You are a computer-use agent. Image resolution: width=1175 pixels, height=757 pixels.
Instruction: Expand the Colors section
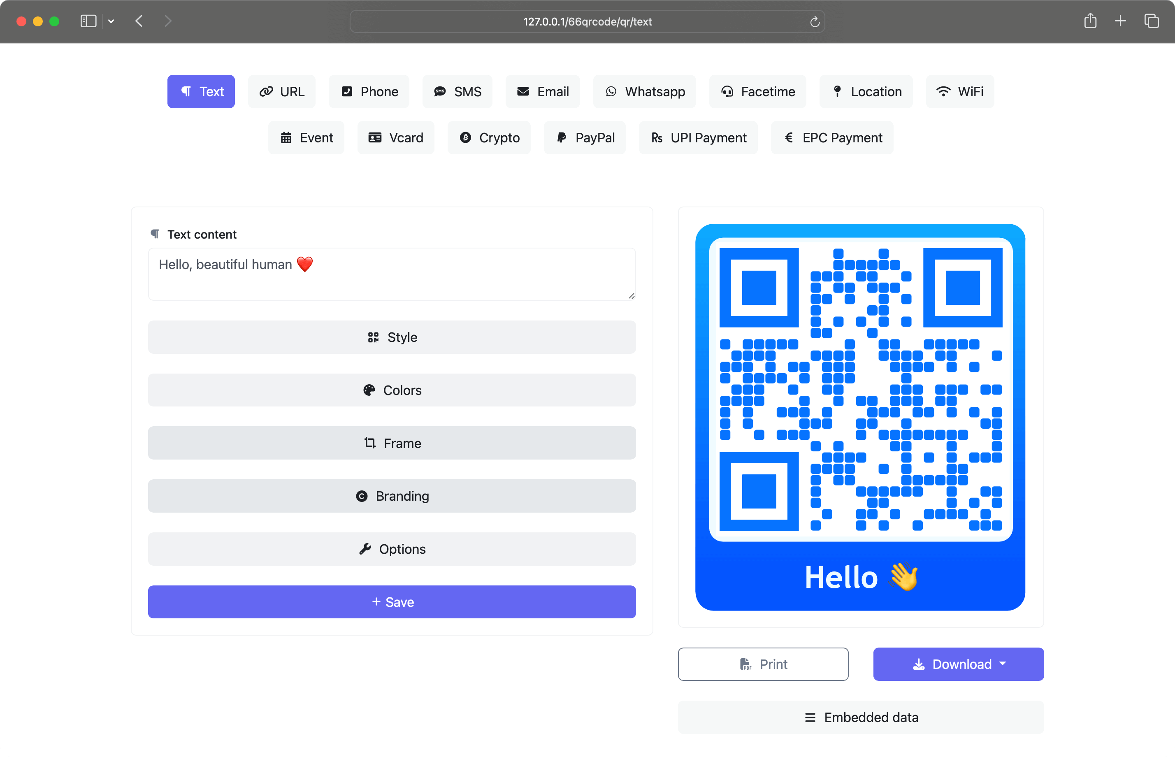[x=392, y=390]
